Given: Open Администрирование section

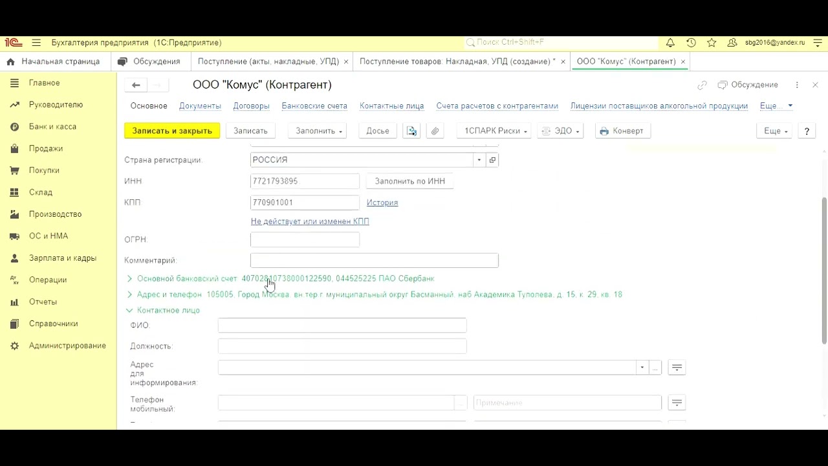Looking at the screenshot, I should [x=67, y=346].
